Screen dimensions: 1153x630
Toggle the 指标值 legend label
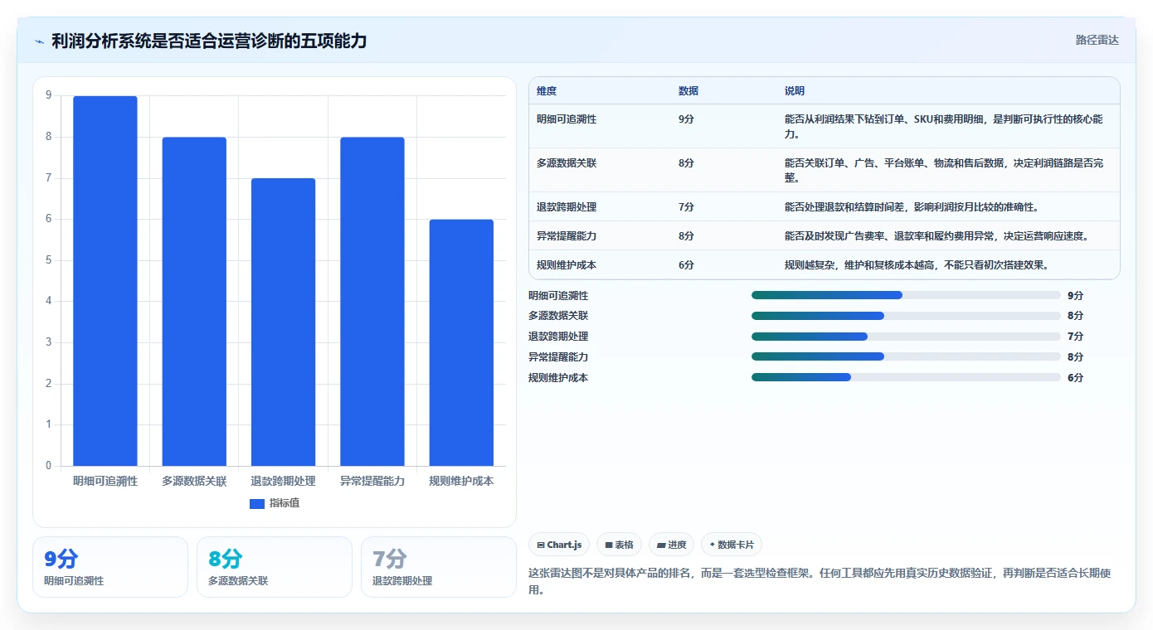[285, 503]
